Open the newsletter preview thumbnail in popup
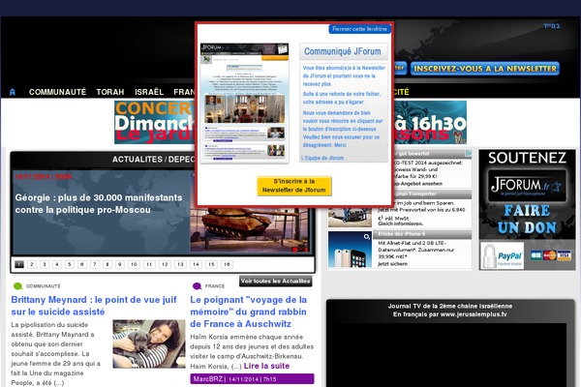Screen dimensions: 581x387 (x=244, y=103)
